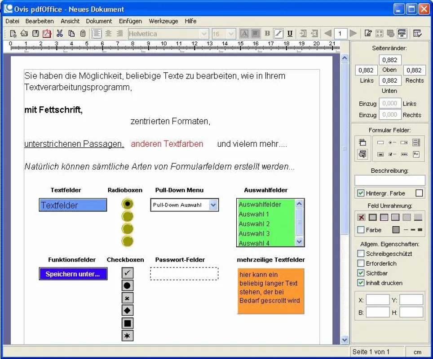Select the checkbox form tool icon

[393, 154]
